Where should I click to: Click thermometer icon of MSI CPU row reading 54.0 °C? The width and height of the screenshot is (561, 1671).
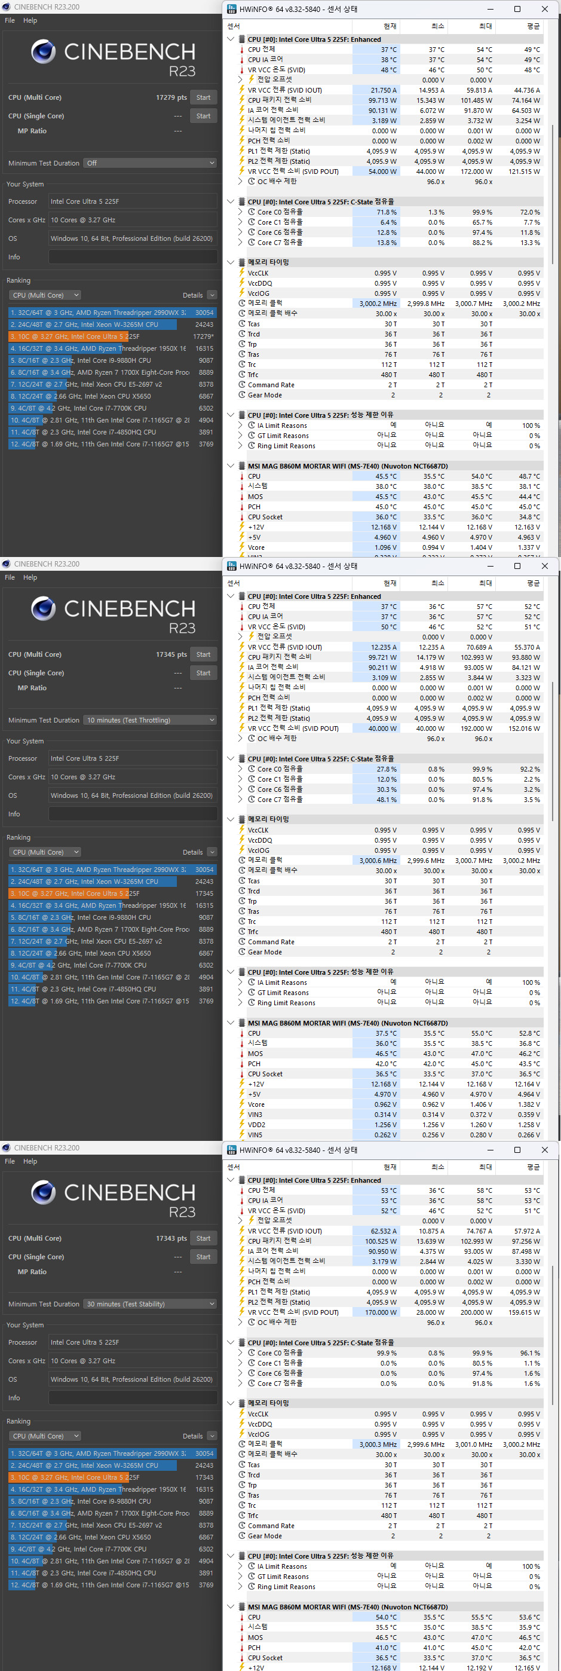[x=242, y=1617]
